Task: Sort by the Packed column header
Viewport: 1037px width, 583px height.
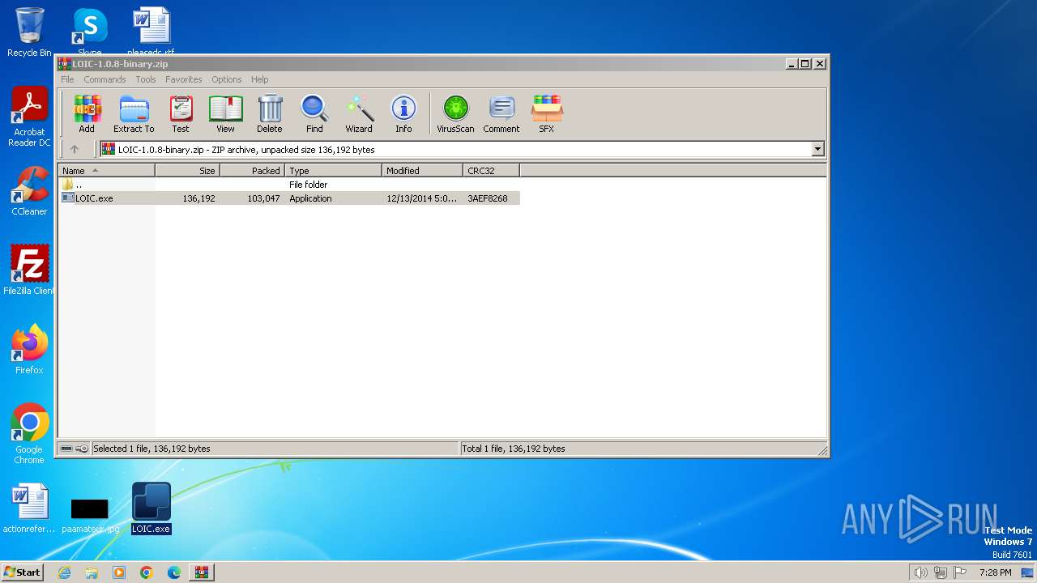Action: (x=252, y=171)
